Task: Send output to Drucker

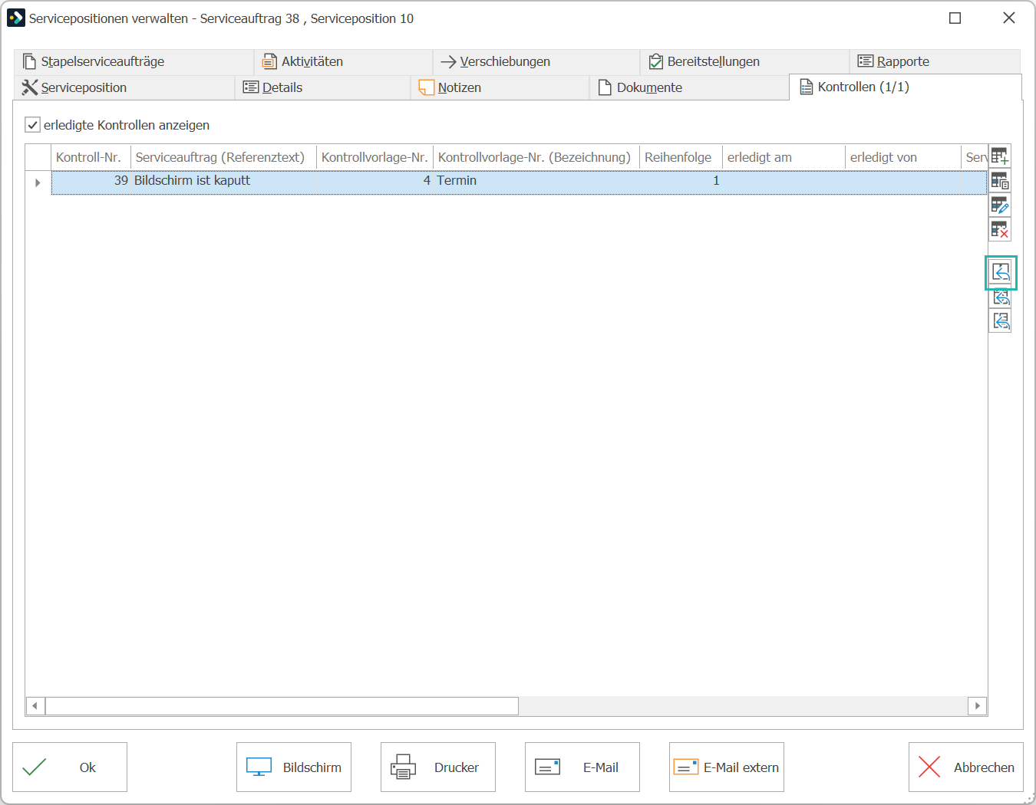Action: pos(438,767)
